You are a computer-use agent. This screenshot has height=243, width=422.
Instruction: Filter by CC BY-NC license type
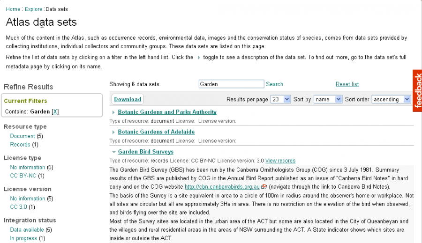pyautogui.click(x=23, y=176)
